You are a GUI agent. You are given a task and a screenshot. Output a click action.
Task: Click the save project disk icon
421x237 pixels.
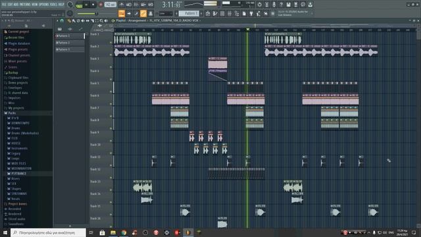point(288,5)
